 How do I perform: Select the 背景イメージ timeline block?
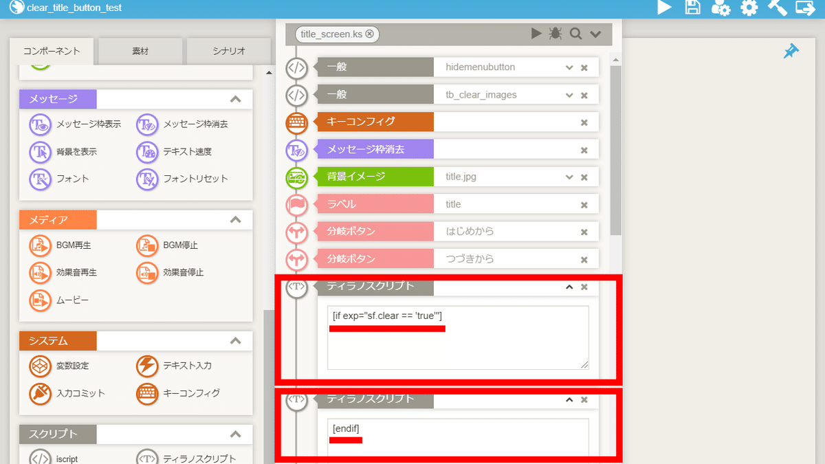click(457, 177)
